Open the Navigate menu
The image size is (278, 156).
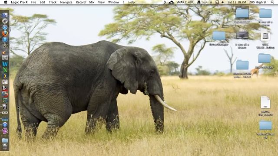(x=66, y=2)
